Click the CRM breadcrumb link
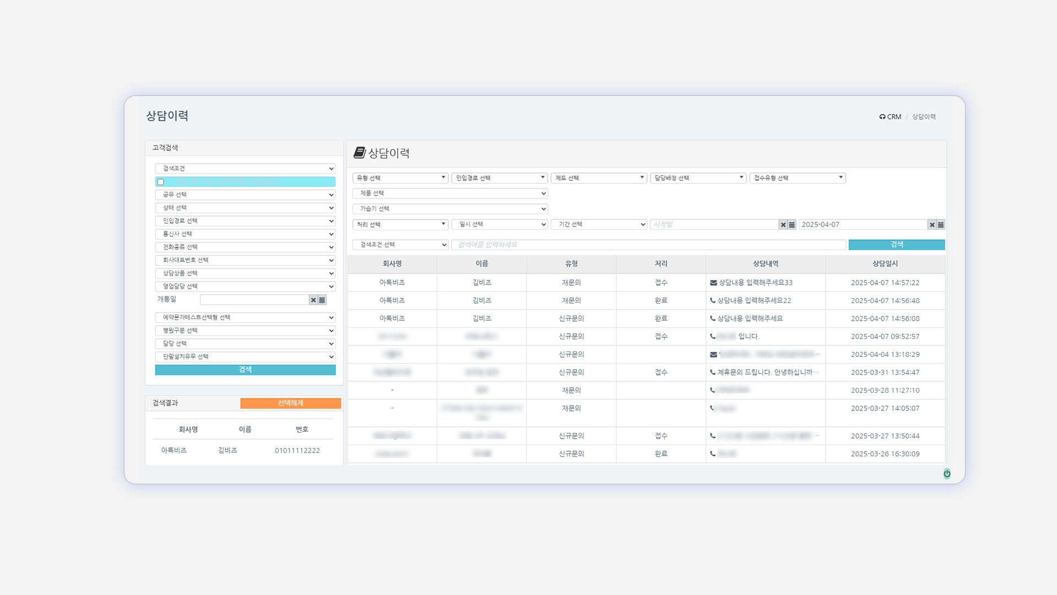 click(x=893, y=117)
